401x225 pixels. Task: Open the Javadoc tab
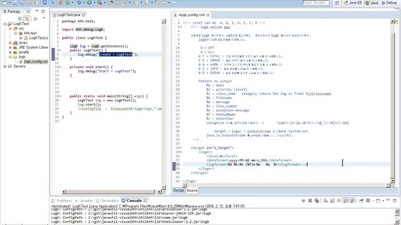[84, 201]
